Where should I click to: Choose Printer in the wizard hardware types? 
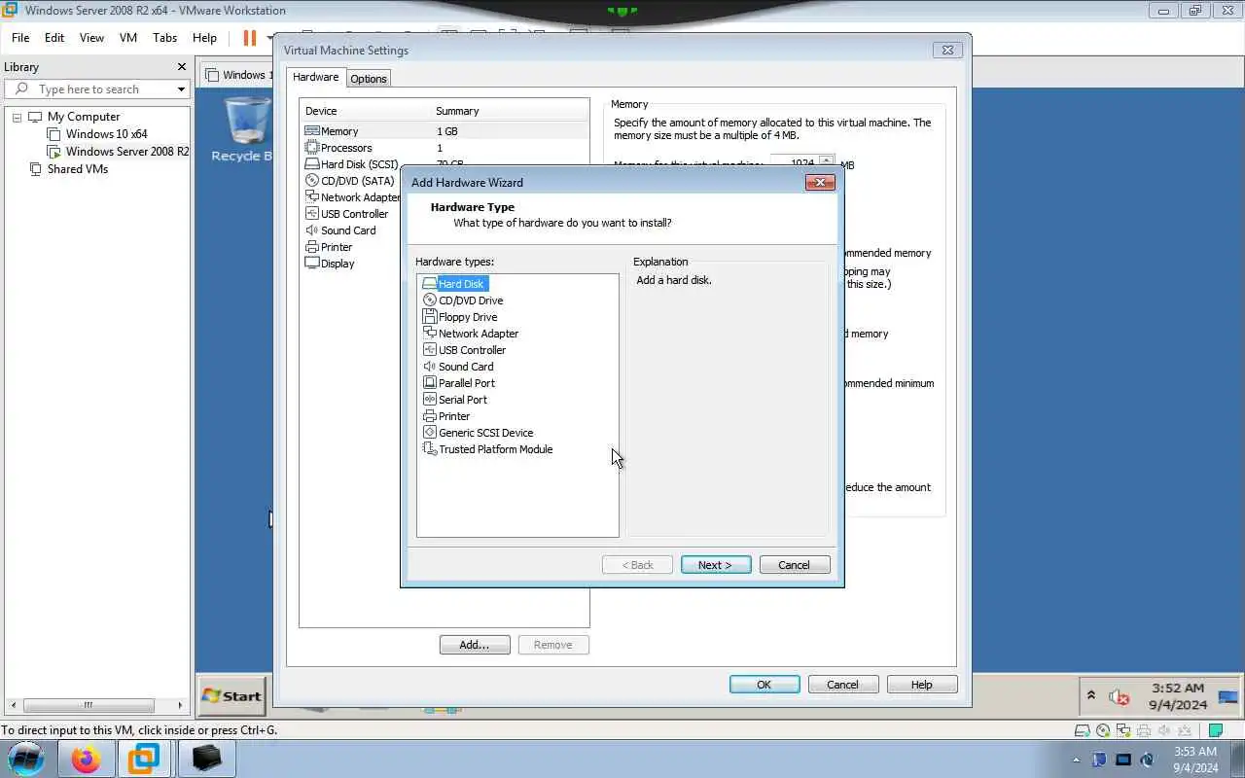pyautogui.click(x=454, y=416)
